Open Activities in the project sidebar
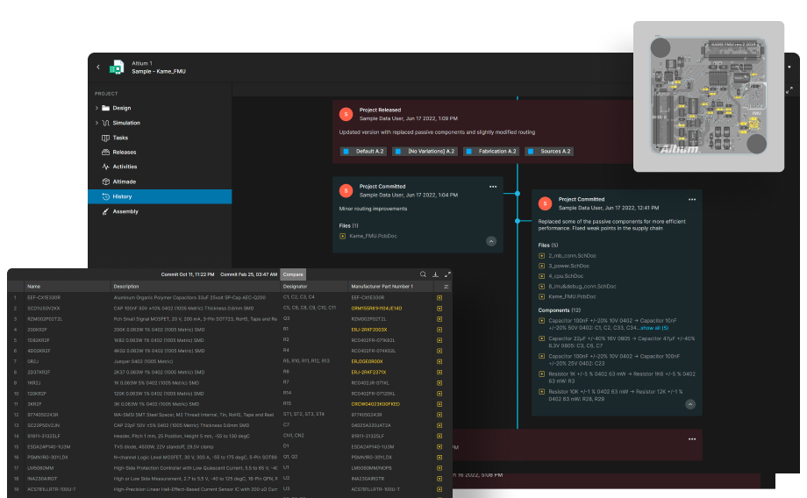This screenshot has width=807, height=498. [125, 167]
